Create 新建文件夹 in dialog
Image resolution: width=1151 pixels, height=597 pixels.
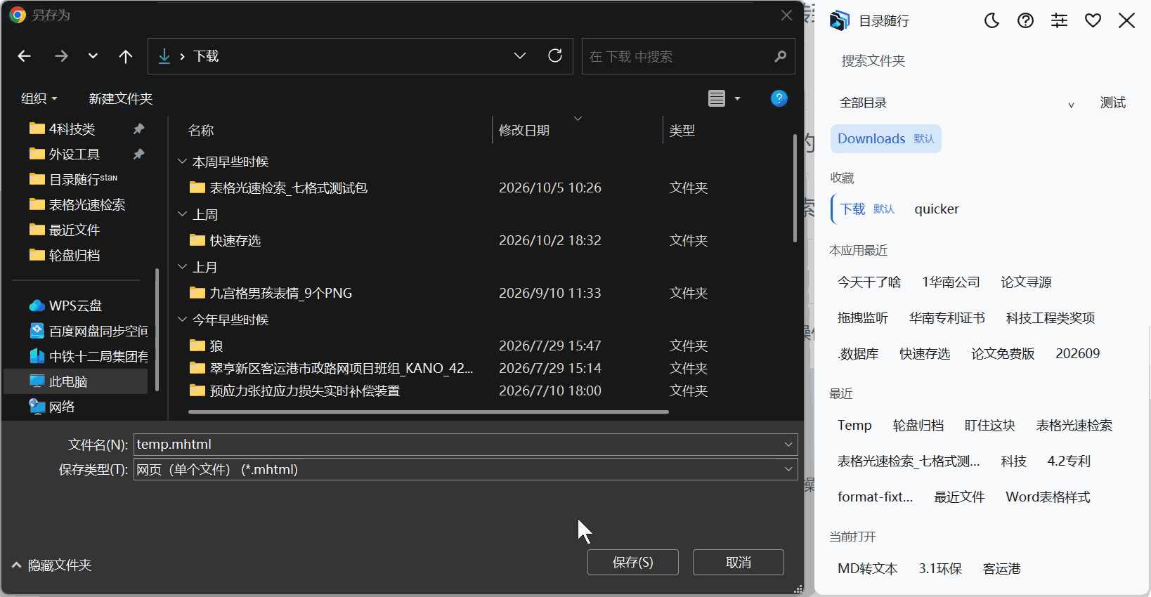[121, 98]
